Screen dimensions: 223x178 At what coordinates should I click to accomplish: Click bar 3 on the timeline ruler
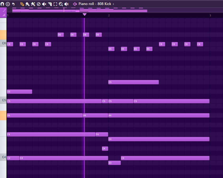210,15
